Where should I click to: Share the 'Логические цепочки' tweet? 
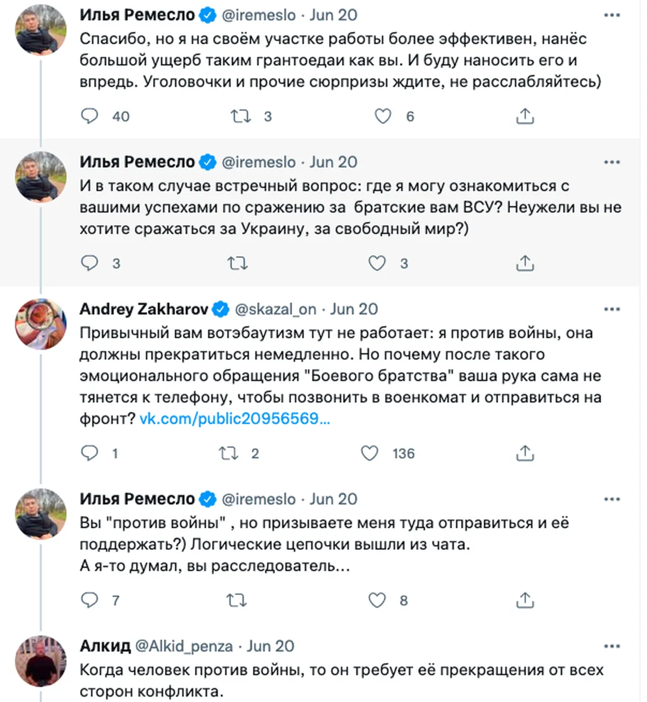[x=525, y=600]
